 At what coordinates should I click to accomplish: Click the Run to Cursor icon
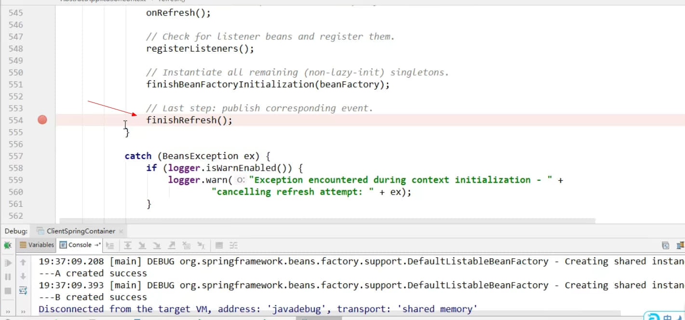(202, 245)
